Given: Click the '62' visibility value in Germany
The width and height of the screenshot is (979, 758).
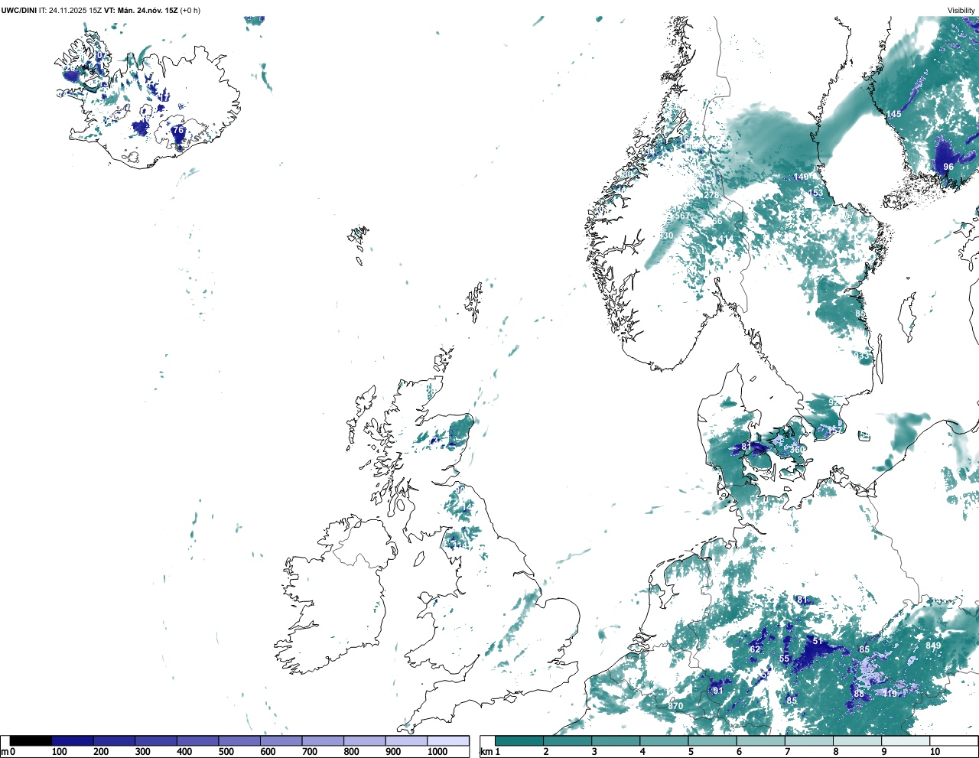Looking at the screenshot, I should [755, 649].
